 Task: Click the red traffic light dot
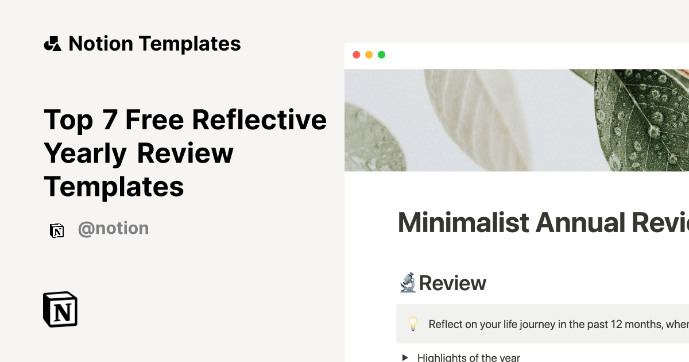pyautogui.click(x=357, y=55)
